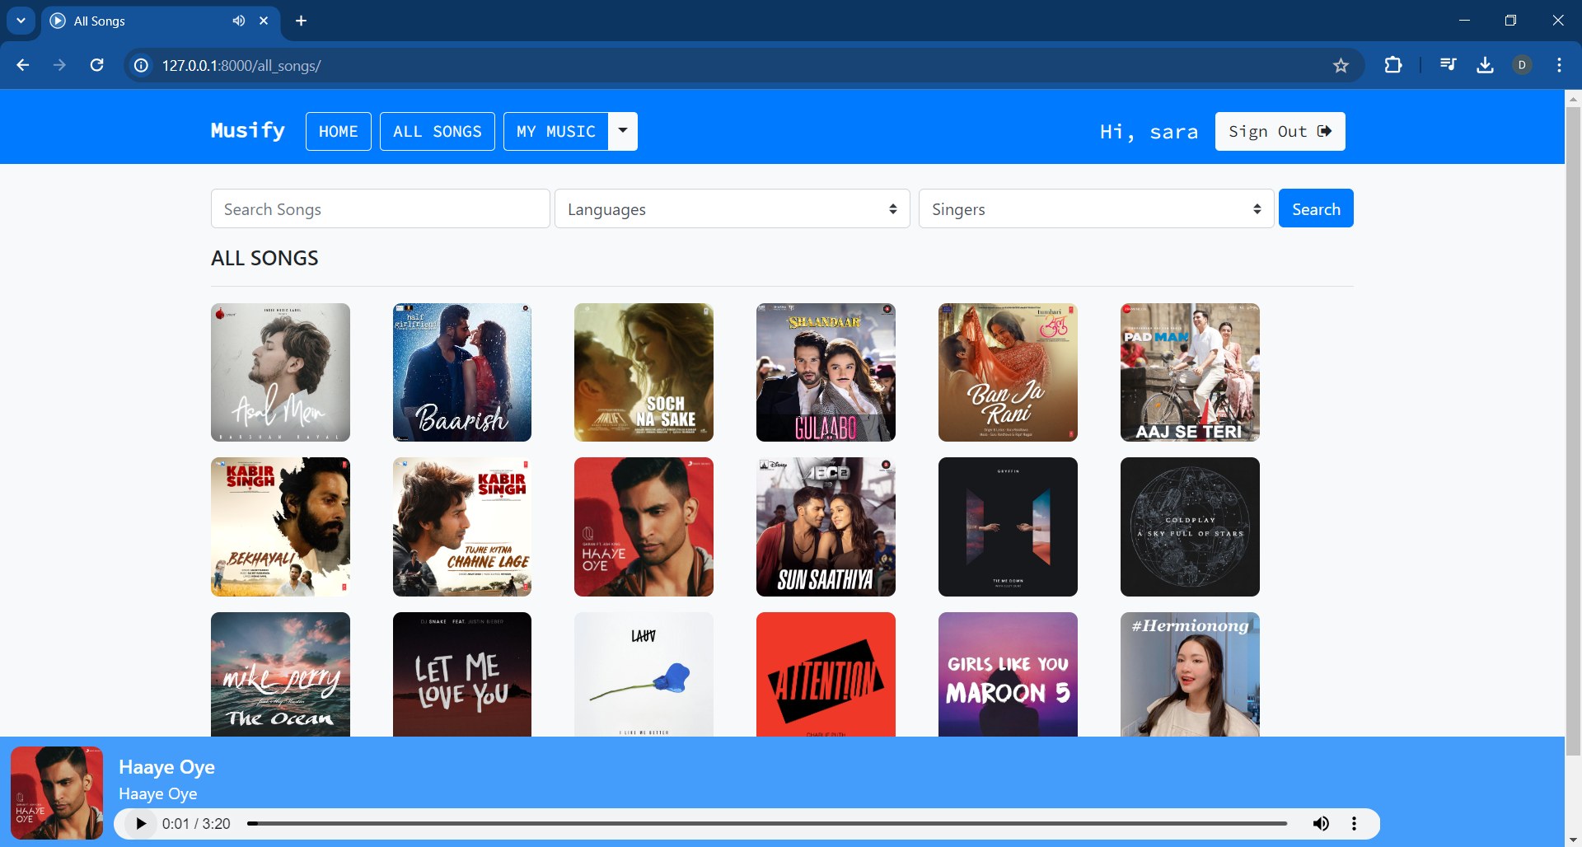Open the Attention song cover
1582x847 pixels.
click(x=826, y=674)
